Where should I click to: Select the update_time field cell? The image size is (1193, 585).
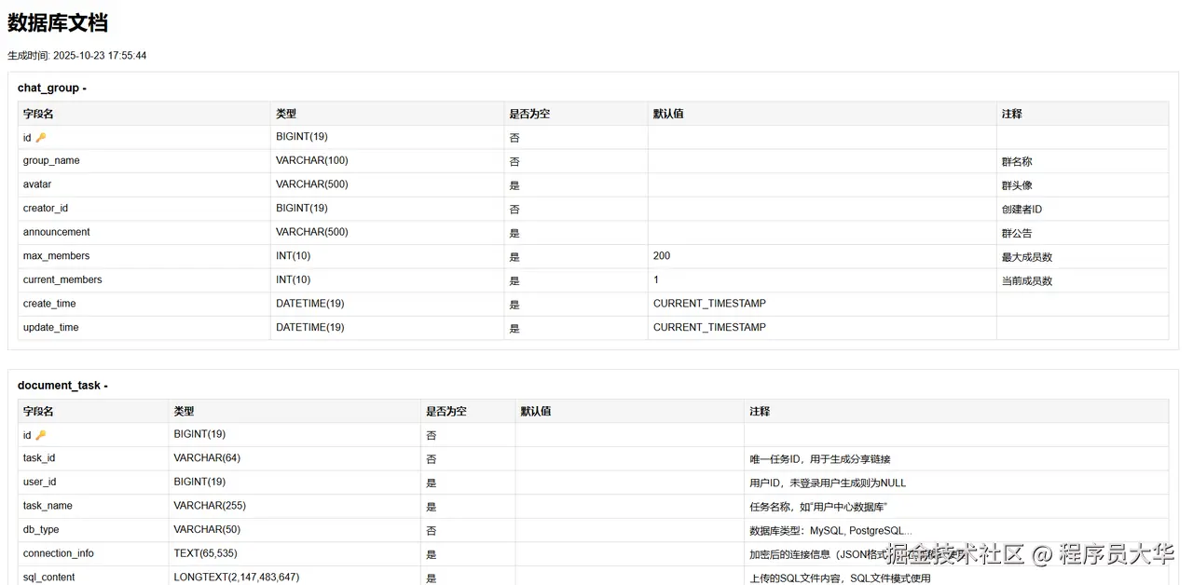point(144,328)
